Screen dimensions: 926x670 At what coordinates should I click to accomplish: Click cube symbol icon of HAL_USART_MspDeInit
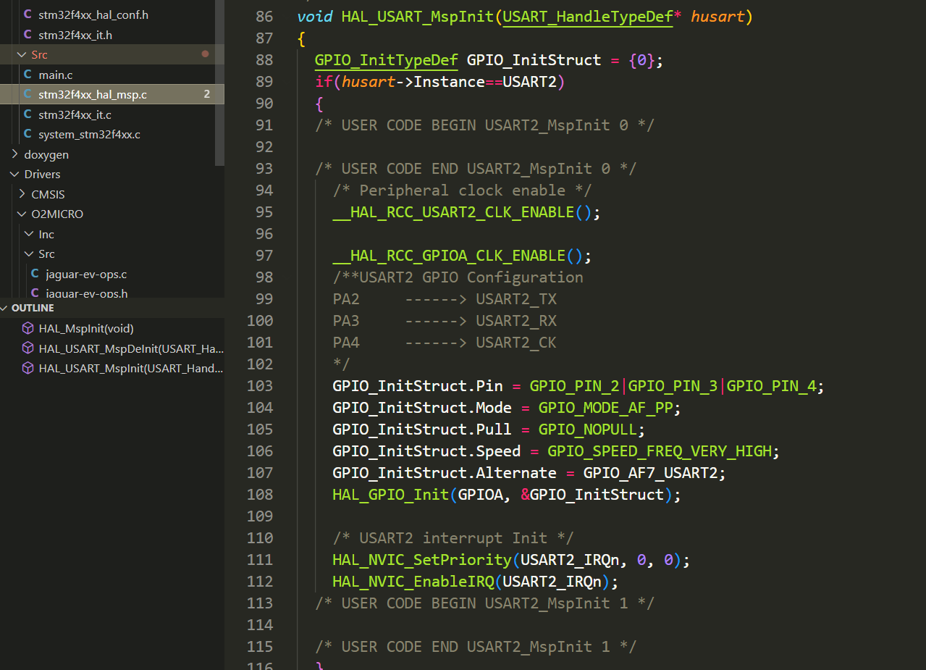coord(28,348)
